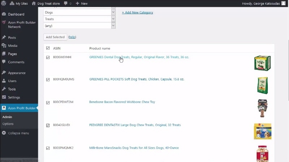Open the Treats subcategory dropdown
This screenshot has width=289, height=162.
pyautogui.click(x=79, y=19)
